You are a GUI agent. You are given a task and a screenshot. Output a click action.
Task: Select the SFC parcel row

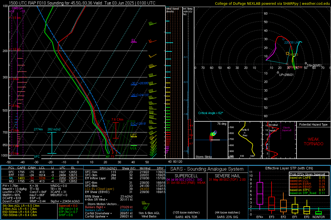click(42, 172)
